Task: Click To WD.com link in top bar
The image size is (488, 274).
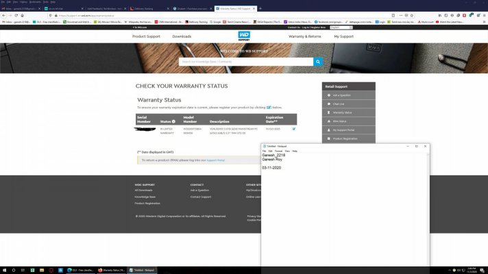Action: 140,27
